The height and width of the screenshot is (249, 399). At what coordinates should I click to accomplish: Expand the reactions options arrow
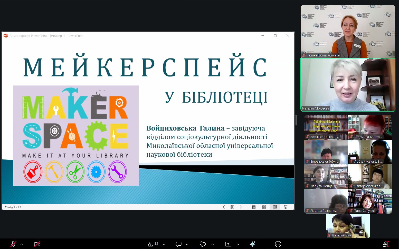coord(213,244)
